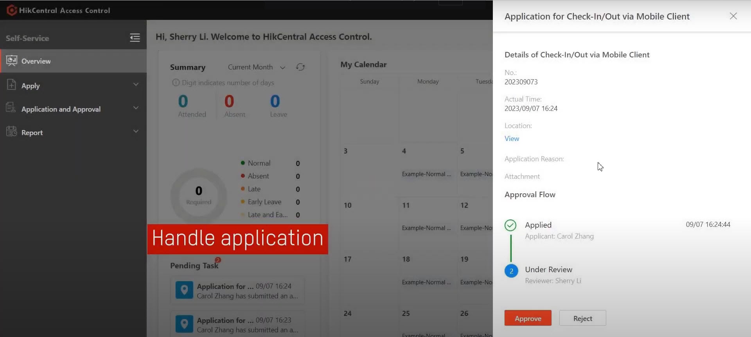Click the Overview monitor icon
The height and width of the screenshot is (337, 751).
pyautogui.click(x=12, y=61)
